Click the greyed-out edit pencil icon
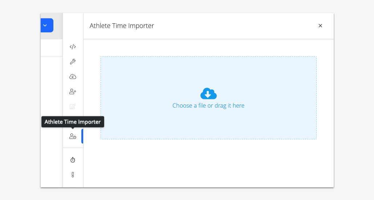Viewport: 374px width, 200px height. click(x=73, y=107)
